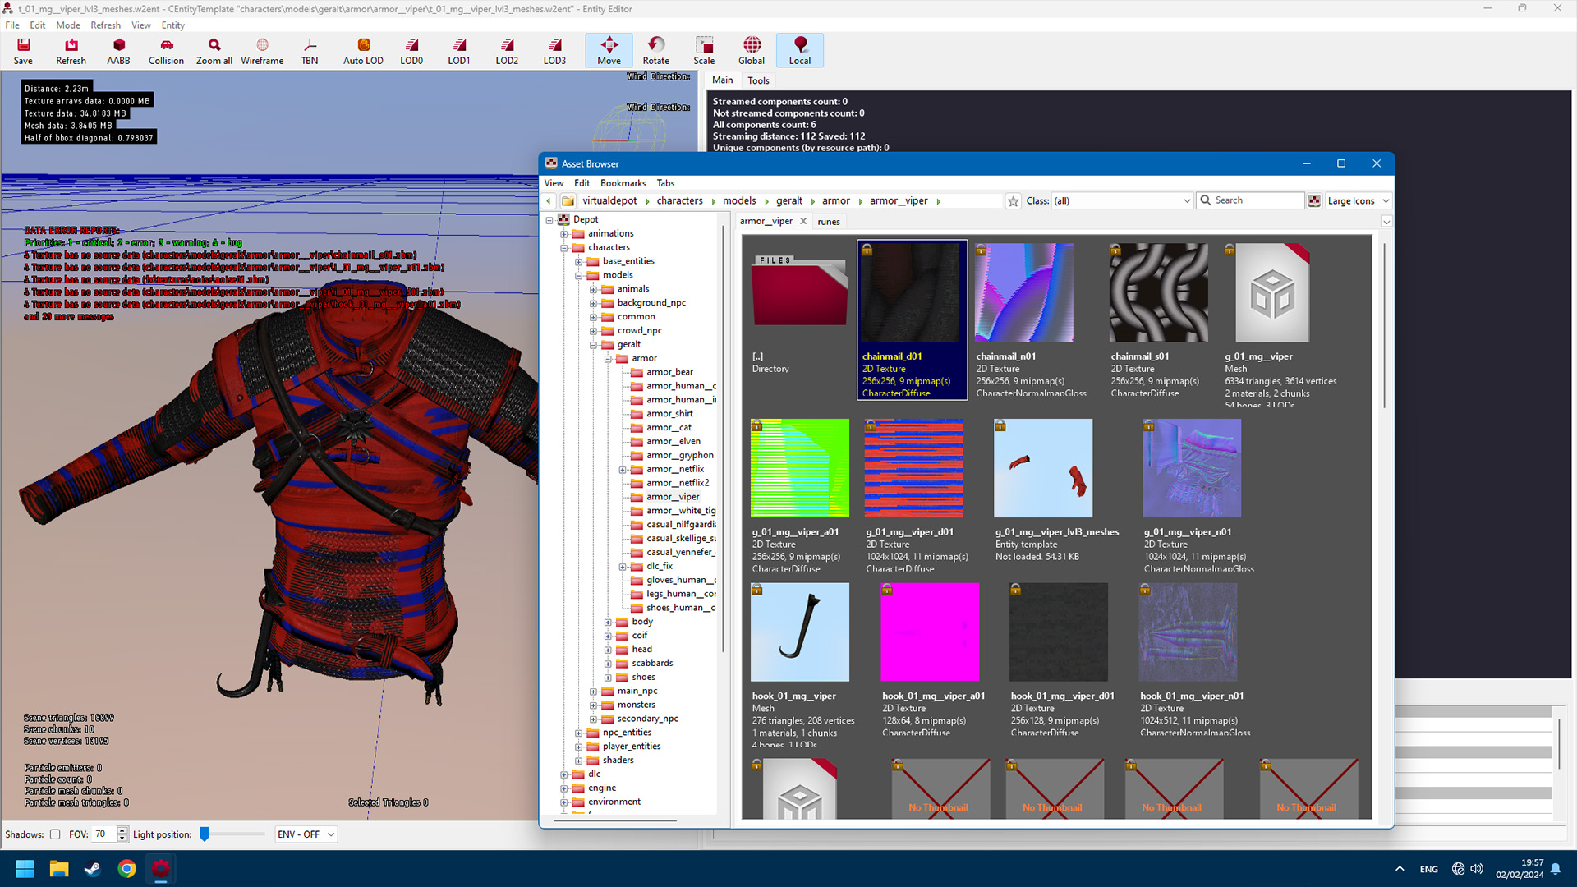Viewport: 1577px width, 887px height.
Task: Switch to Global transform space
Action: click(752, 51)
